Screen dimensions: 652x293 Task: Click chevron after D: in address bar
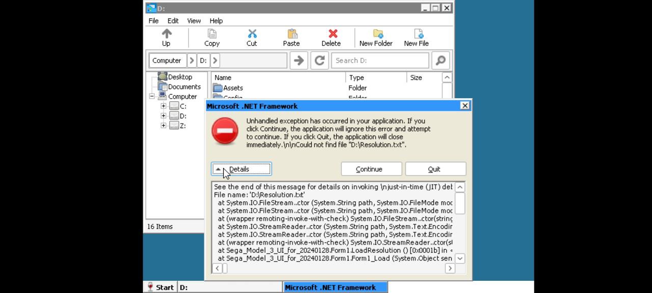click(x=215, y=60)
